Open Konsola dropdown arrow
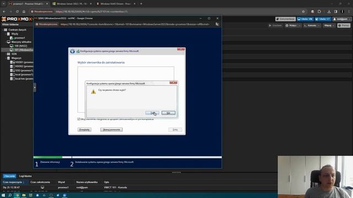This screenshot has width=353, height=198. (319, 26)
